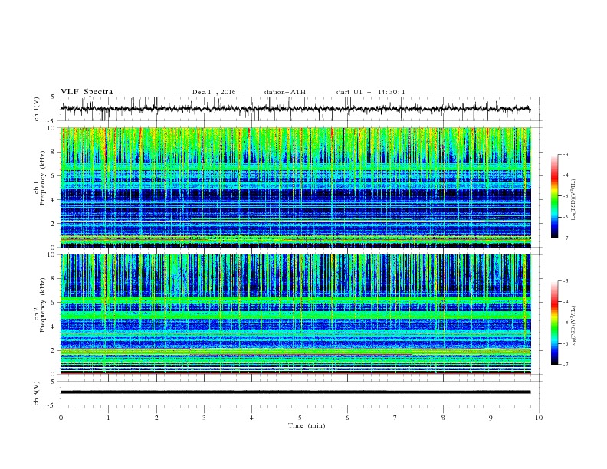Click the "-3" tick on ch.1 color bar
Image resolution: width=607 pixels, height=469 pixels.
(566, 154)
